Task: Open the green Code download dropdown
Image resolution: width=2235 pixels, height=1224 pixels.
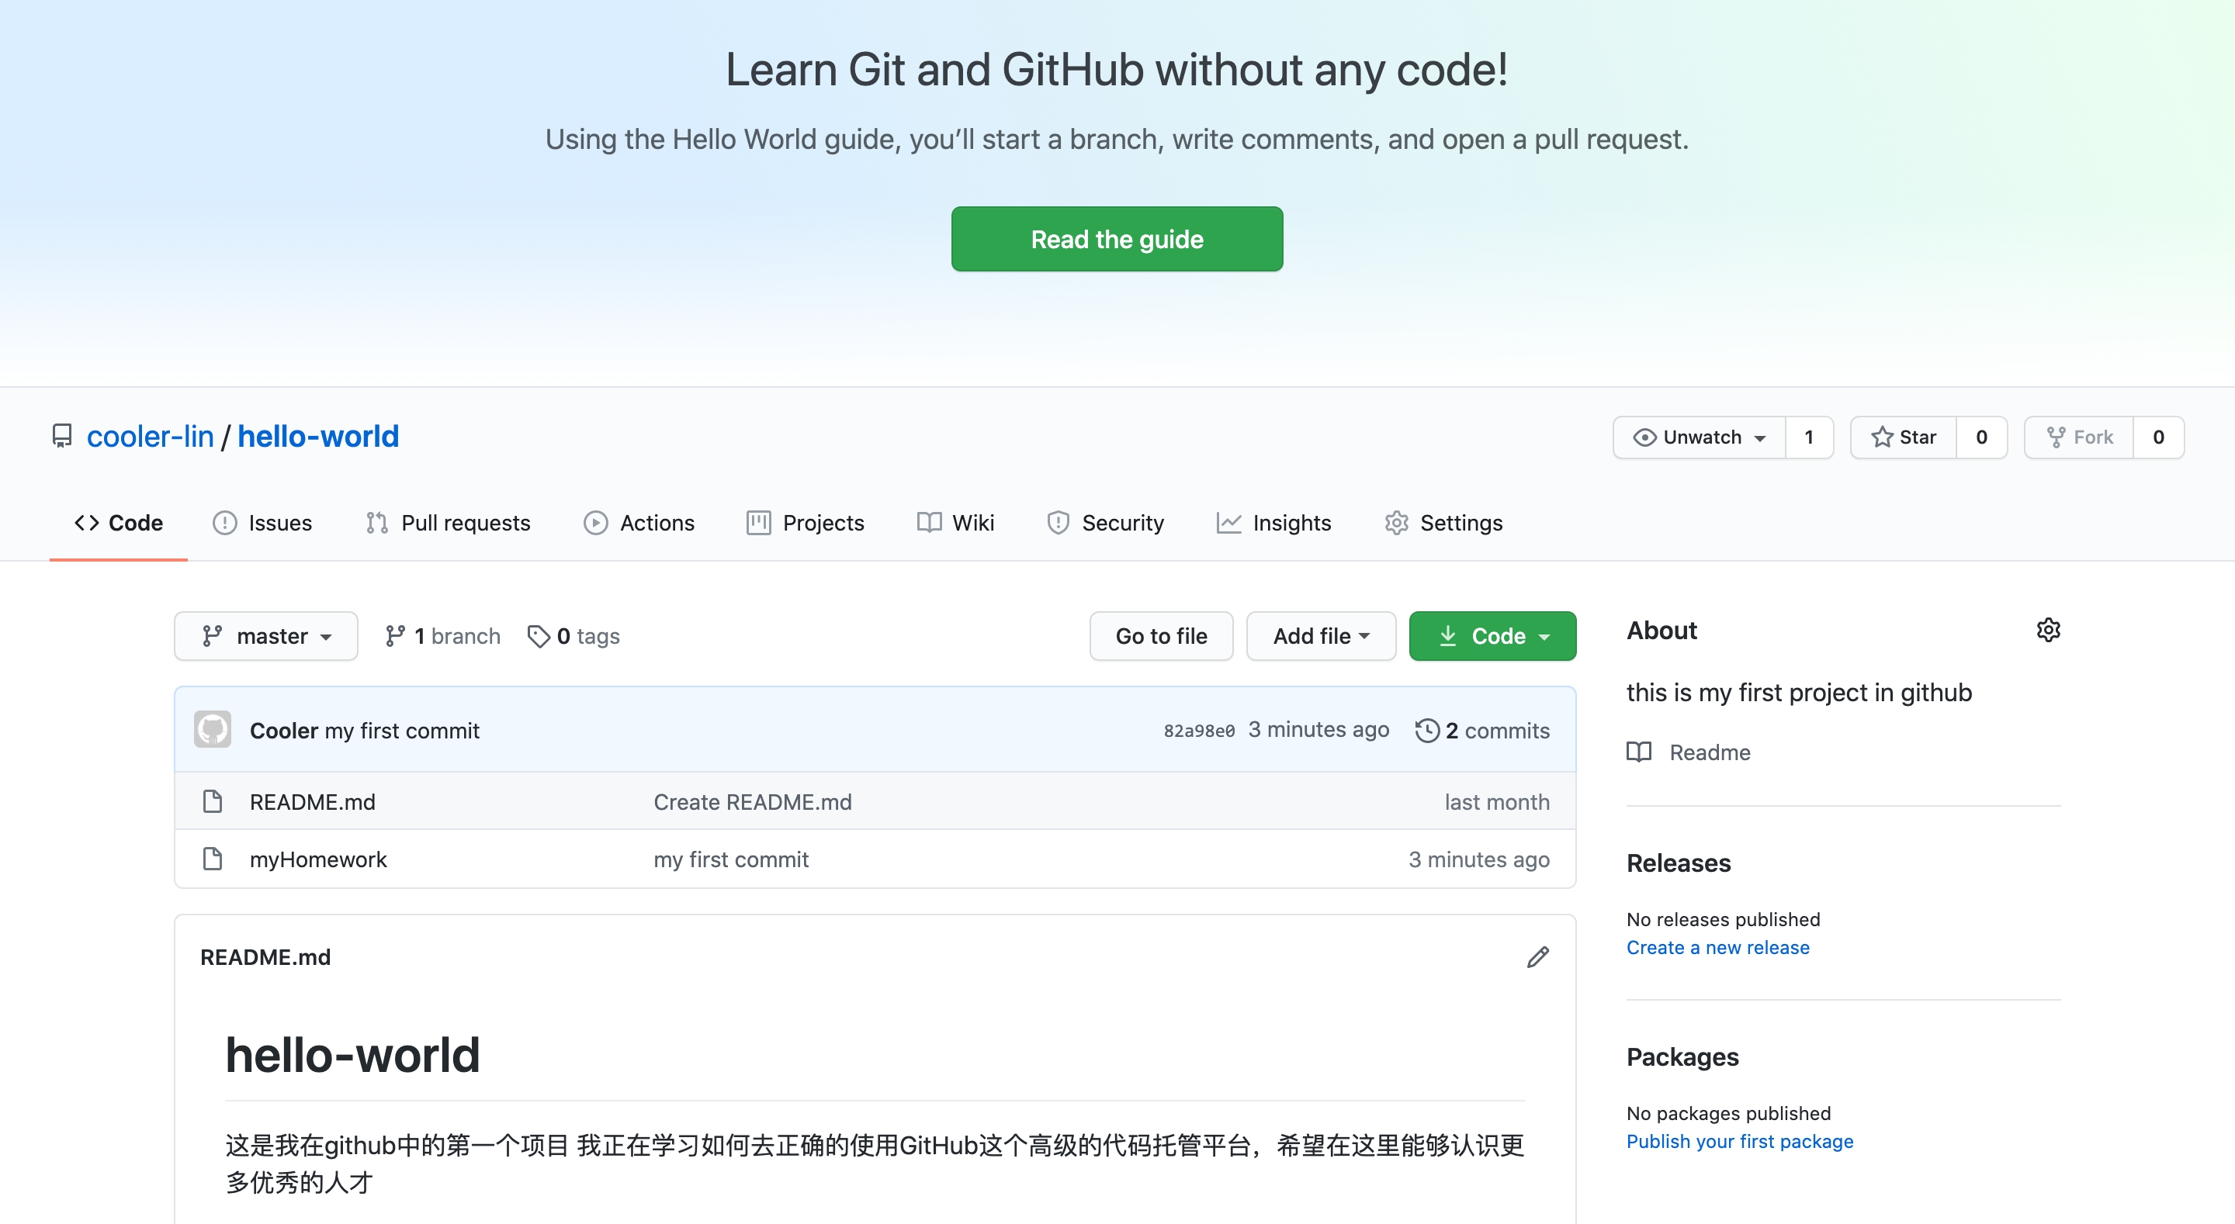Action: click(1492, 636)
